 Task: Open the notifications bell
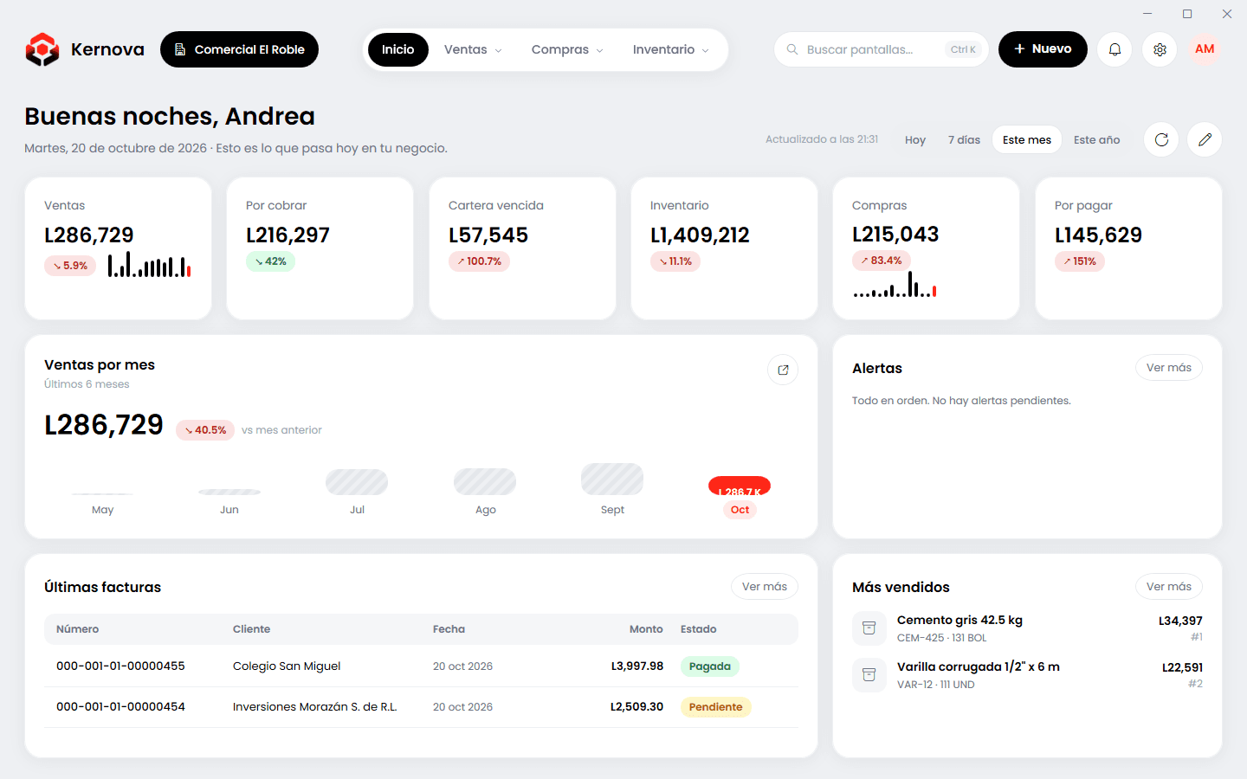click(1115, 49)
